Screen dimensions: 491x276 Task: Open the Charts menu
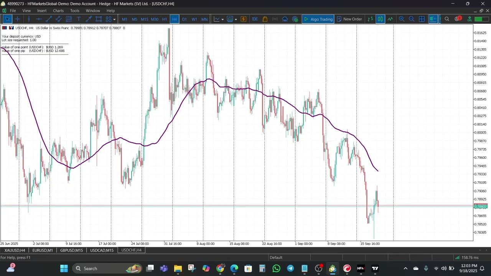pyautogui.click(x=58, y=11)
